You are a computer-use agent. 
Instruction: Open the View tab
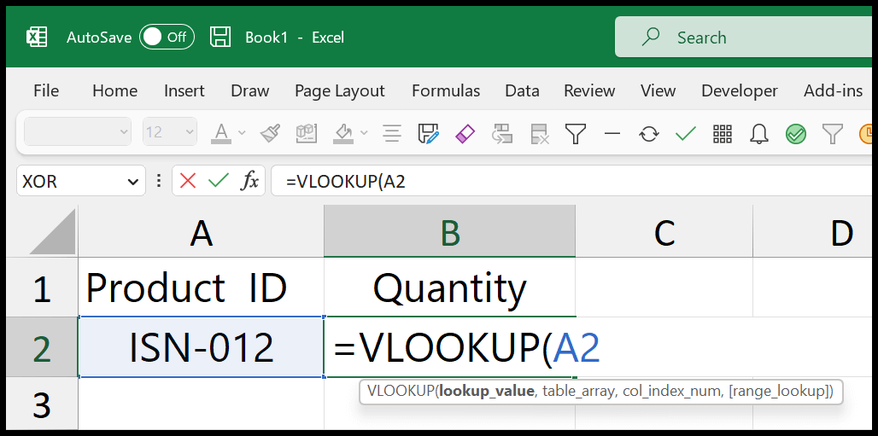[x=658, y=90]
